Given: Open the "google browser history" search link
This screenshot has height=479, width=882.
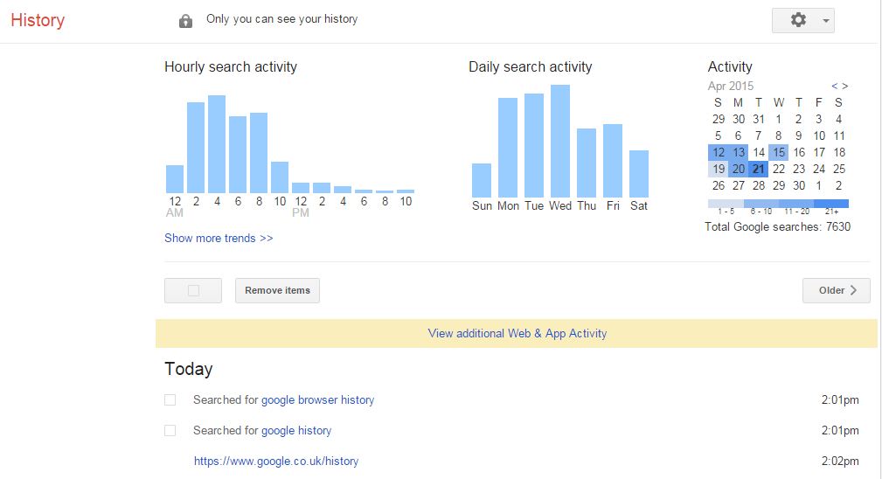Looking at the screenshot, I should click(317, 400).
